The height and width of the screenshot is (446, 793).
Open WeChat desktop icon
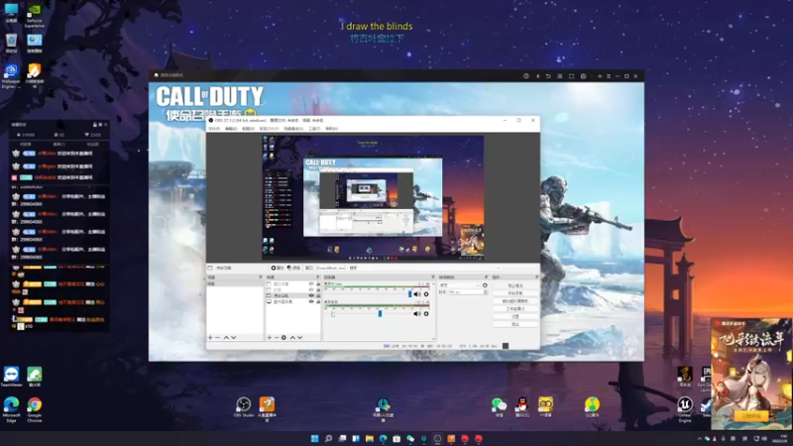(x=499, y=407)
